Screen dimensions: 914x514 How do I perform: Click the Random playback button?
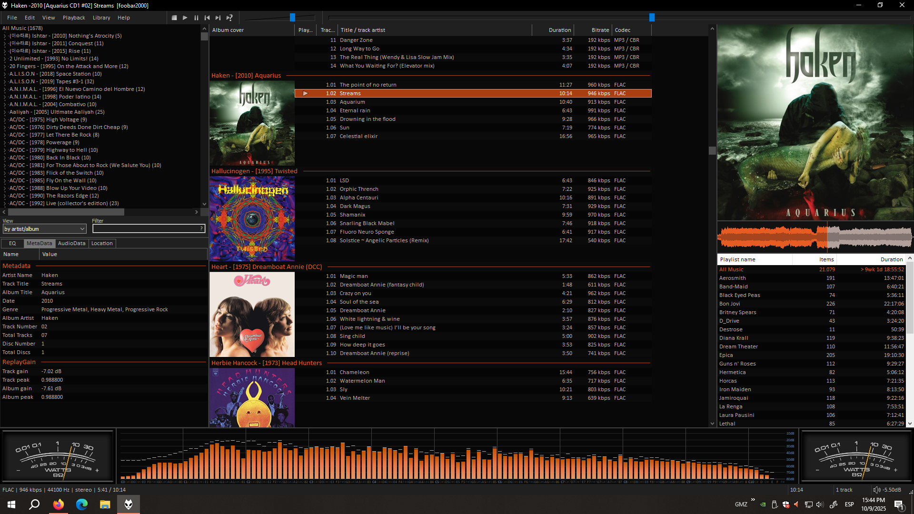coord(229,18)
